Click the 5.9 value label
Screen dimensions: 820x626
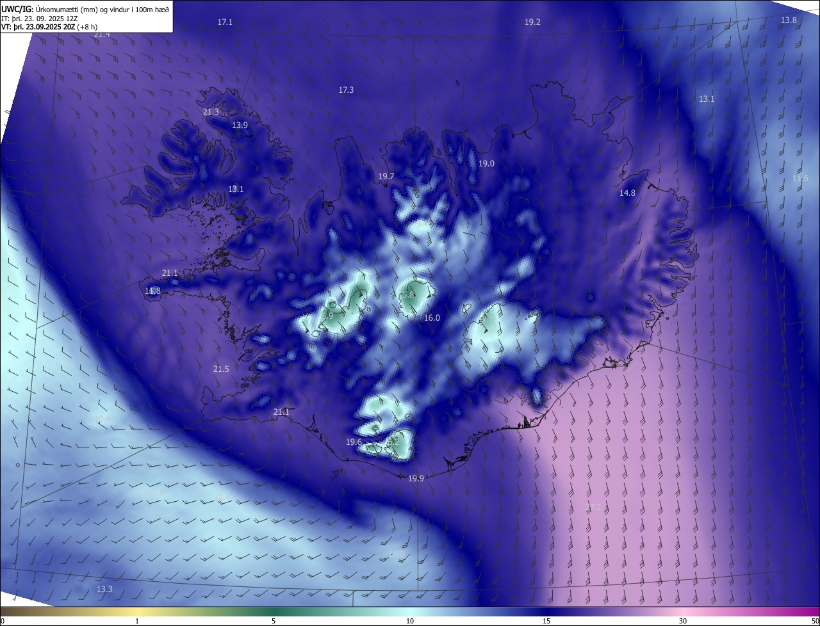pyautogui.click(x=327, y=316)
